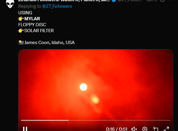
Task: Switch video to picture-in-picture mode
Action: [156, 129]
